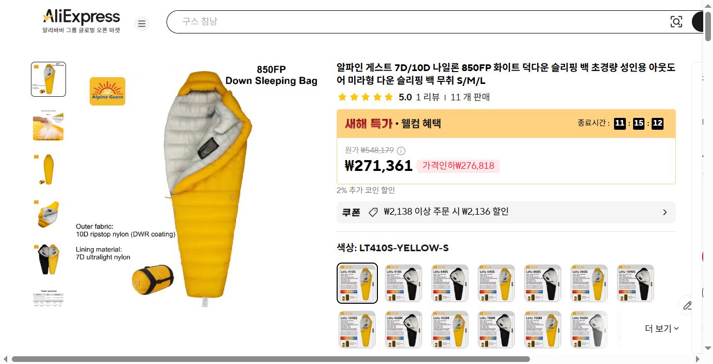Select the LT410S yellow variant swatch

(x=357, y=283)
